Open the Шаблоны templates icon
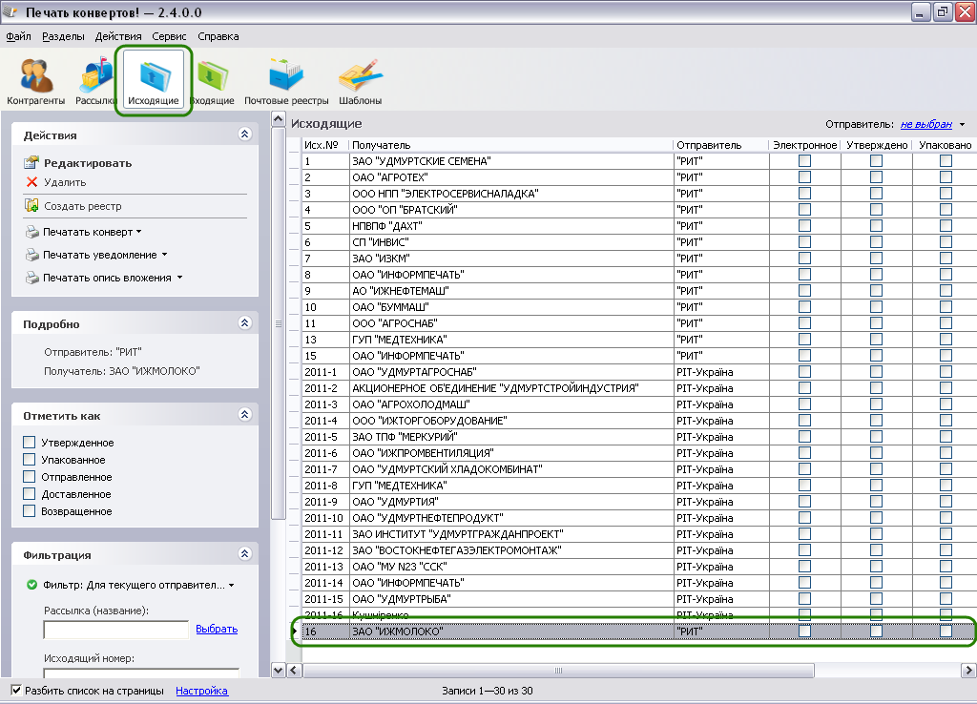The height and width of the screenshot is (704, 977). [x=360, y=81]
